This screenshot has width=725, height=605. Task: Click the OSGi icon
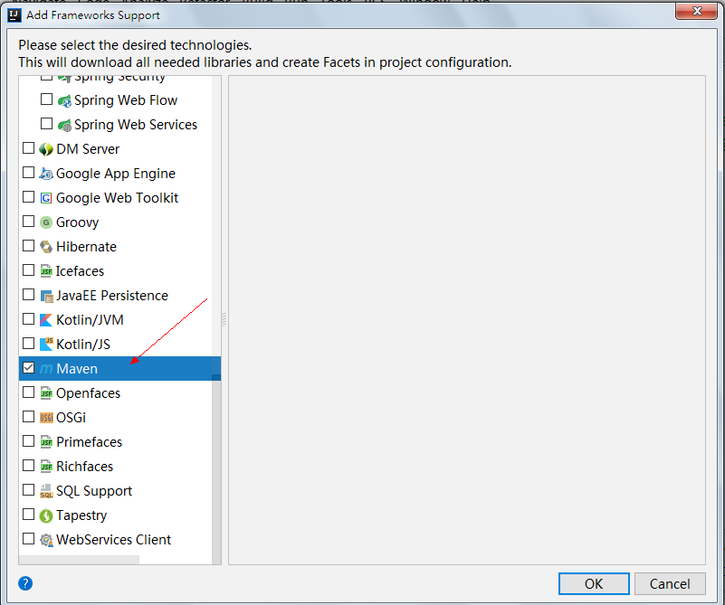click(x=46, y=418)
